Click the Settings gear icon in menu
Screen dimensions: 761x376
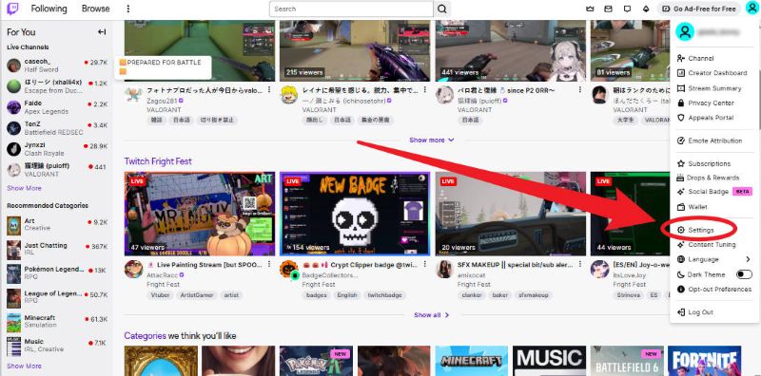680,230
